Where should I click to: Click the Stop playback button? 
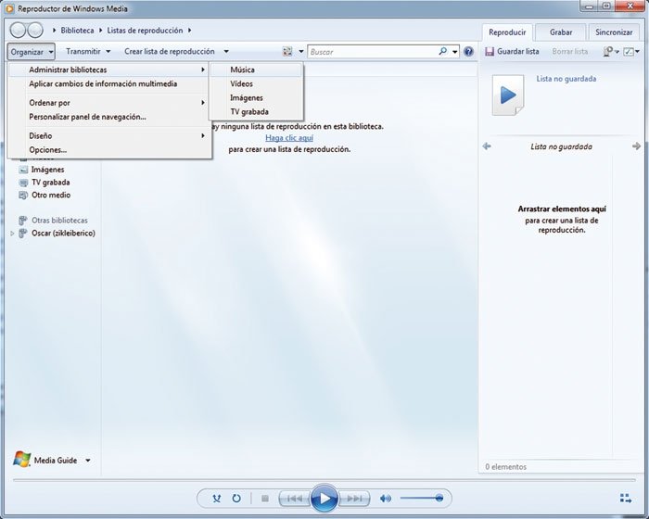tap(265, 499)
